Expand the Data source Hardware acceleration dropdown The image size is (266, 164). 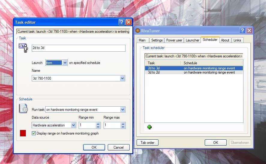coord(73,125)
